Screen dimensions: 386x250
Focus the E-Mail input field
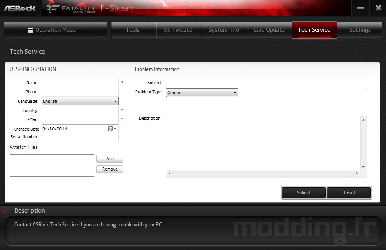click(x=80, y=119)
